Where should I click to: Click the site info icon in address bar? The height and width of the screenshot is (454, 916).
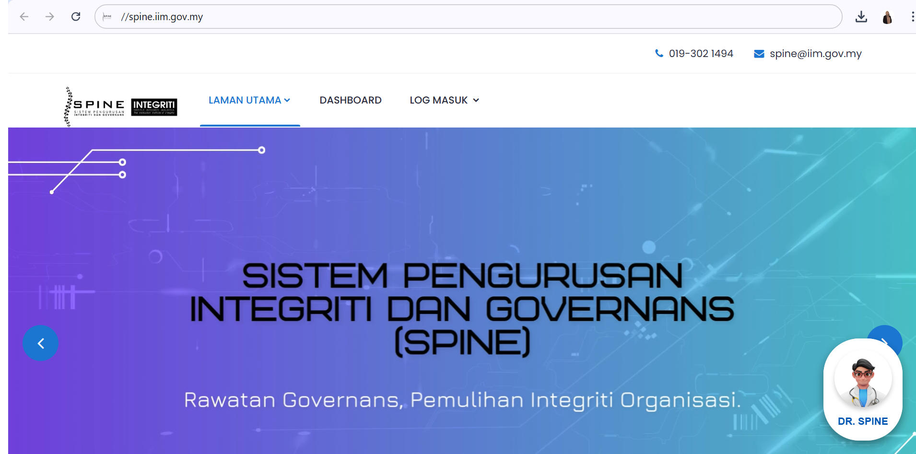coord(107,17)
